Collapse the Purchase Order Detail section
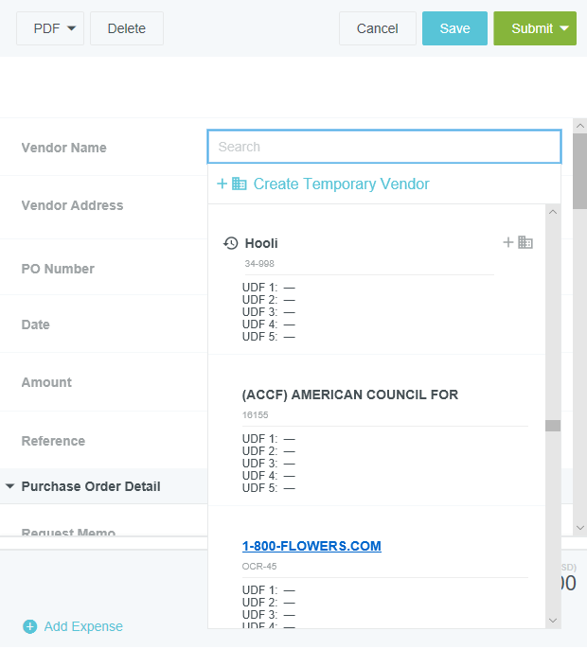 [10, 486]
